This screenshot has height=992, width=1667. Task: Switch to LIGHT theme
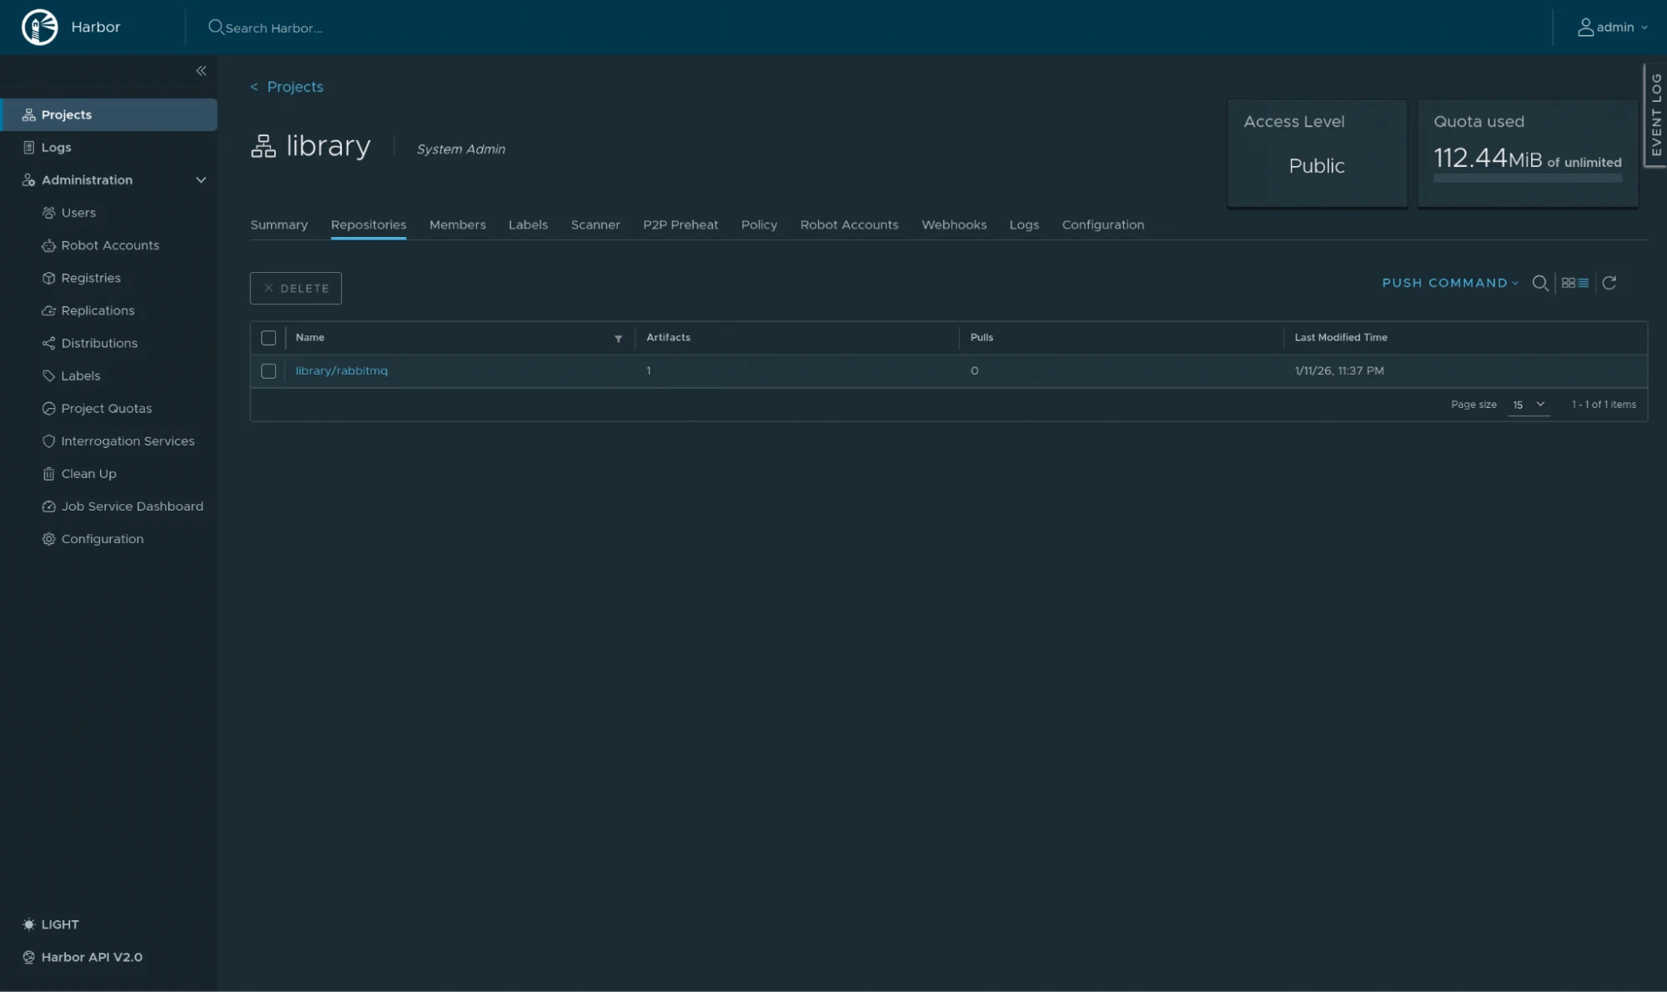(52, 924)
